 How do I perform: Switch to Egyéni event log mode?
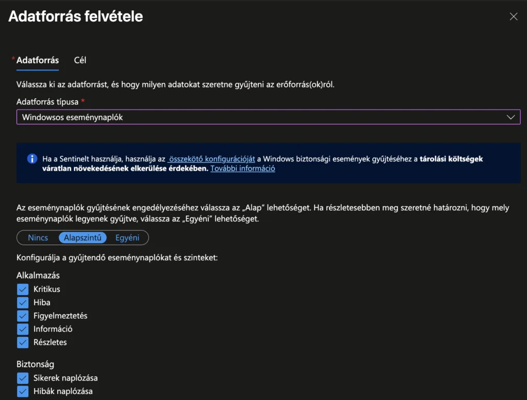[127, 238]
